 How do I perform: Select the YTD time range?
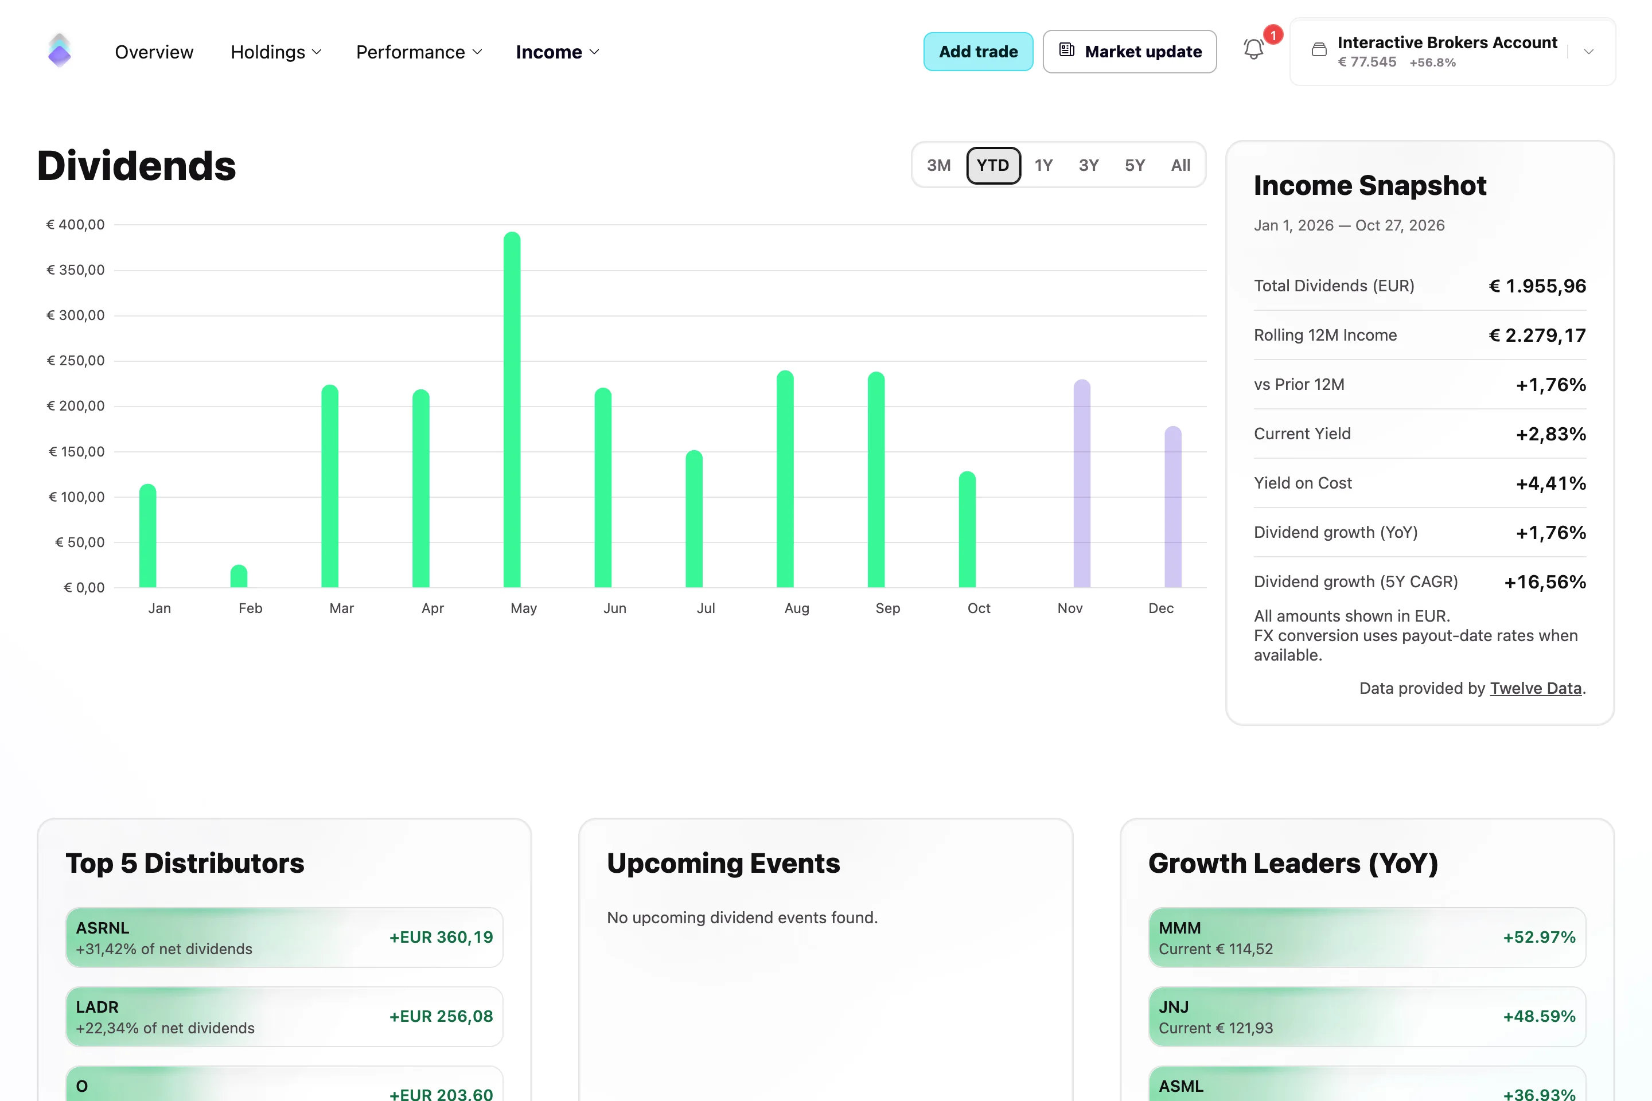993,166
